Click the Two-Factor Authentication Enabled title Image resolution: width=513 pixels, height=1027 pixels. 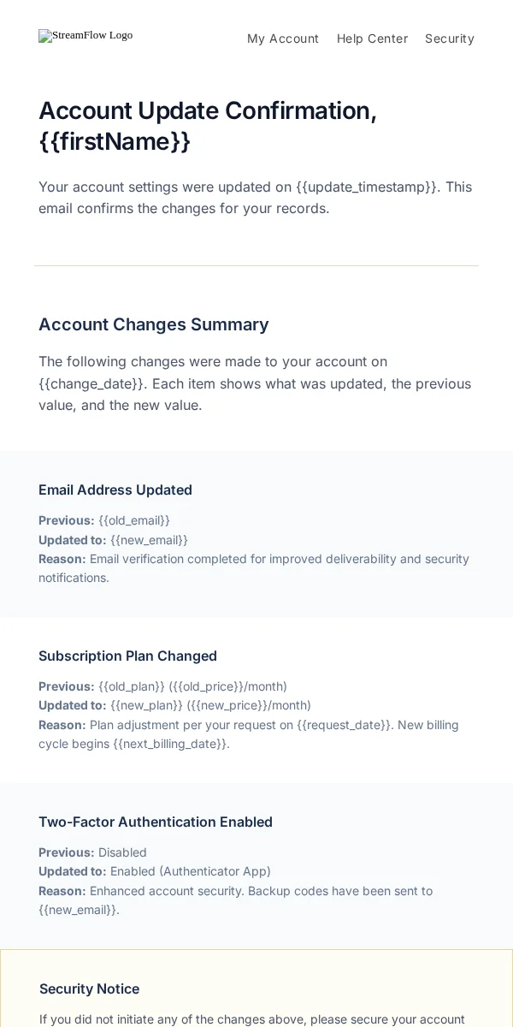(156, 822)
